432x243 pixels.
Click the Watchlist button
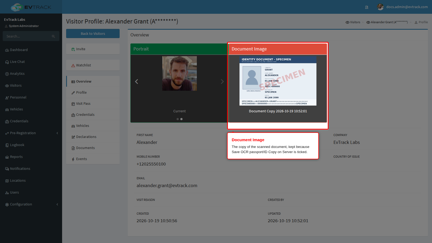[x=93, y=65]
